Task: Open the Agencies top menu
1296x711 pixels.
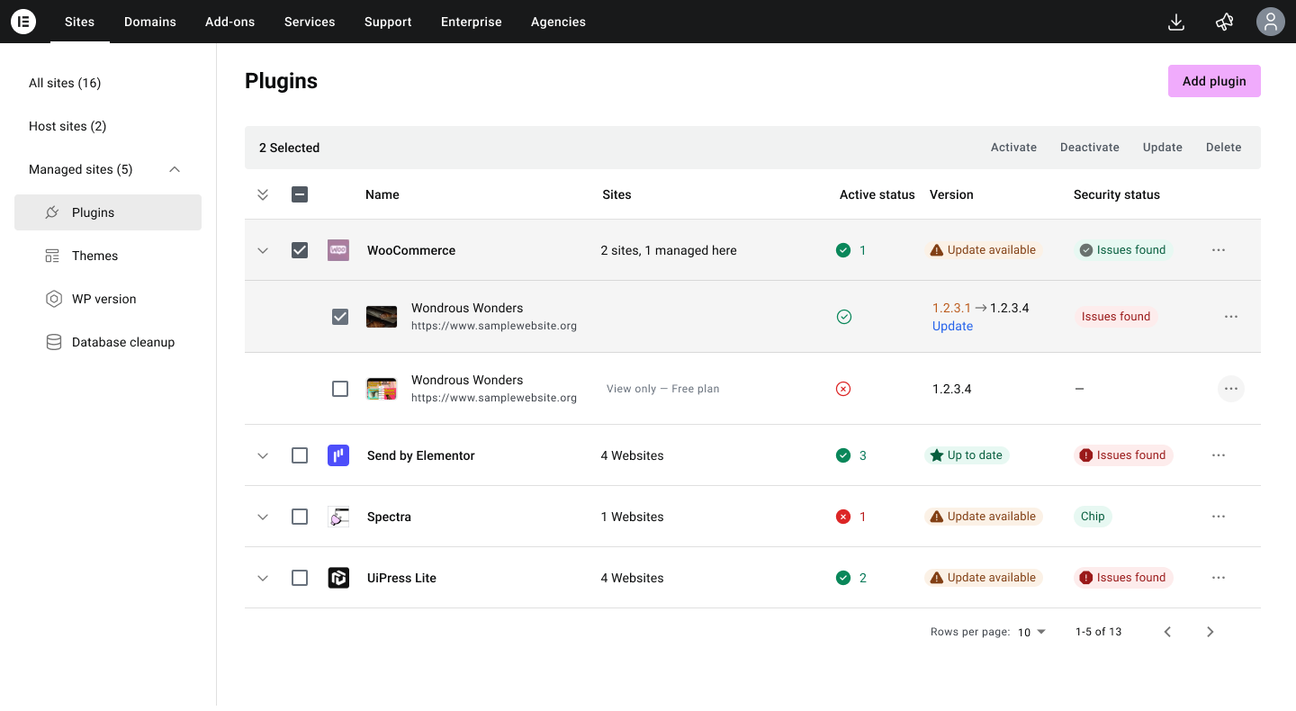Action: pyautogui.click(x=558, y=22)
